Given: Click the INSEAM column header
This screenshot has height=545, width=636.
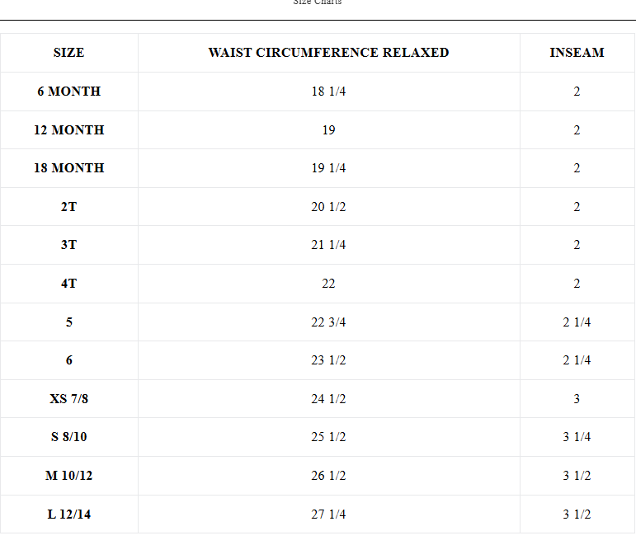Looking at the screenshot, I should point(577,53).
